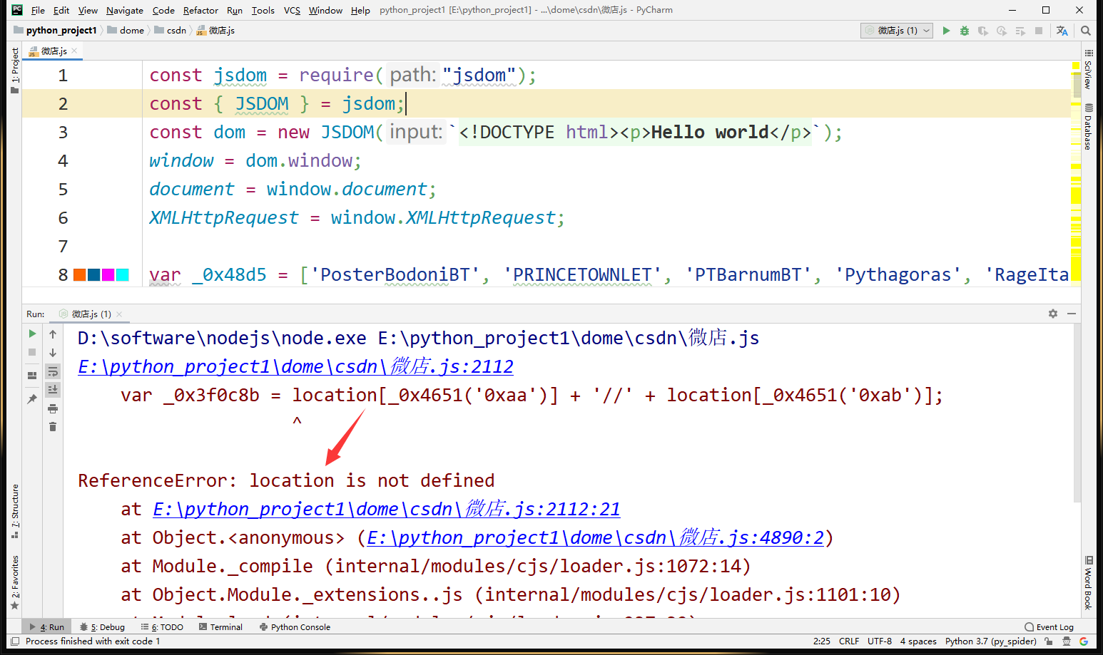Click the Run with Coverage shield icon

[x=983, y=31]
